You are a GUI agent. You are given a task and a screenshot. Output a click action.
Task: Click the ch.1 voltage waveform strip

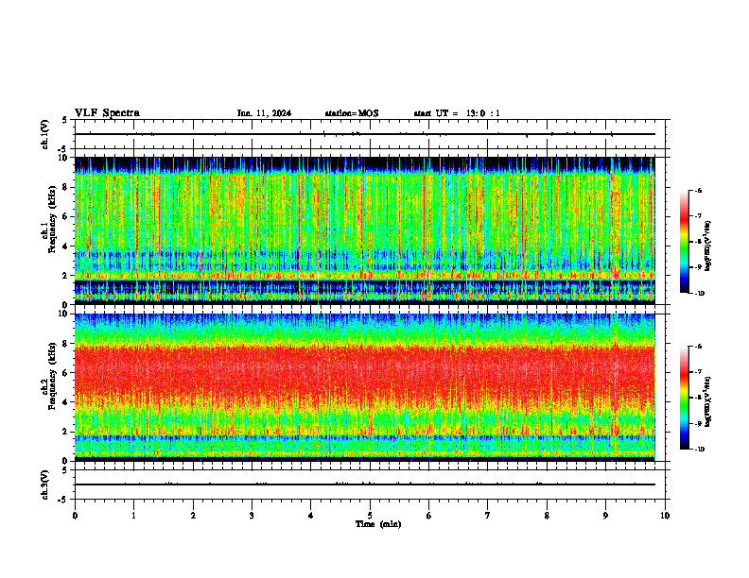(370, 134)
